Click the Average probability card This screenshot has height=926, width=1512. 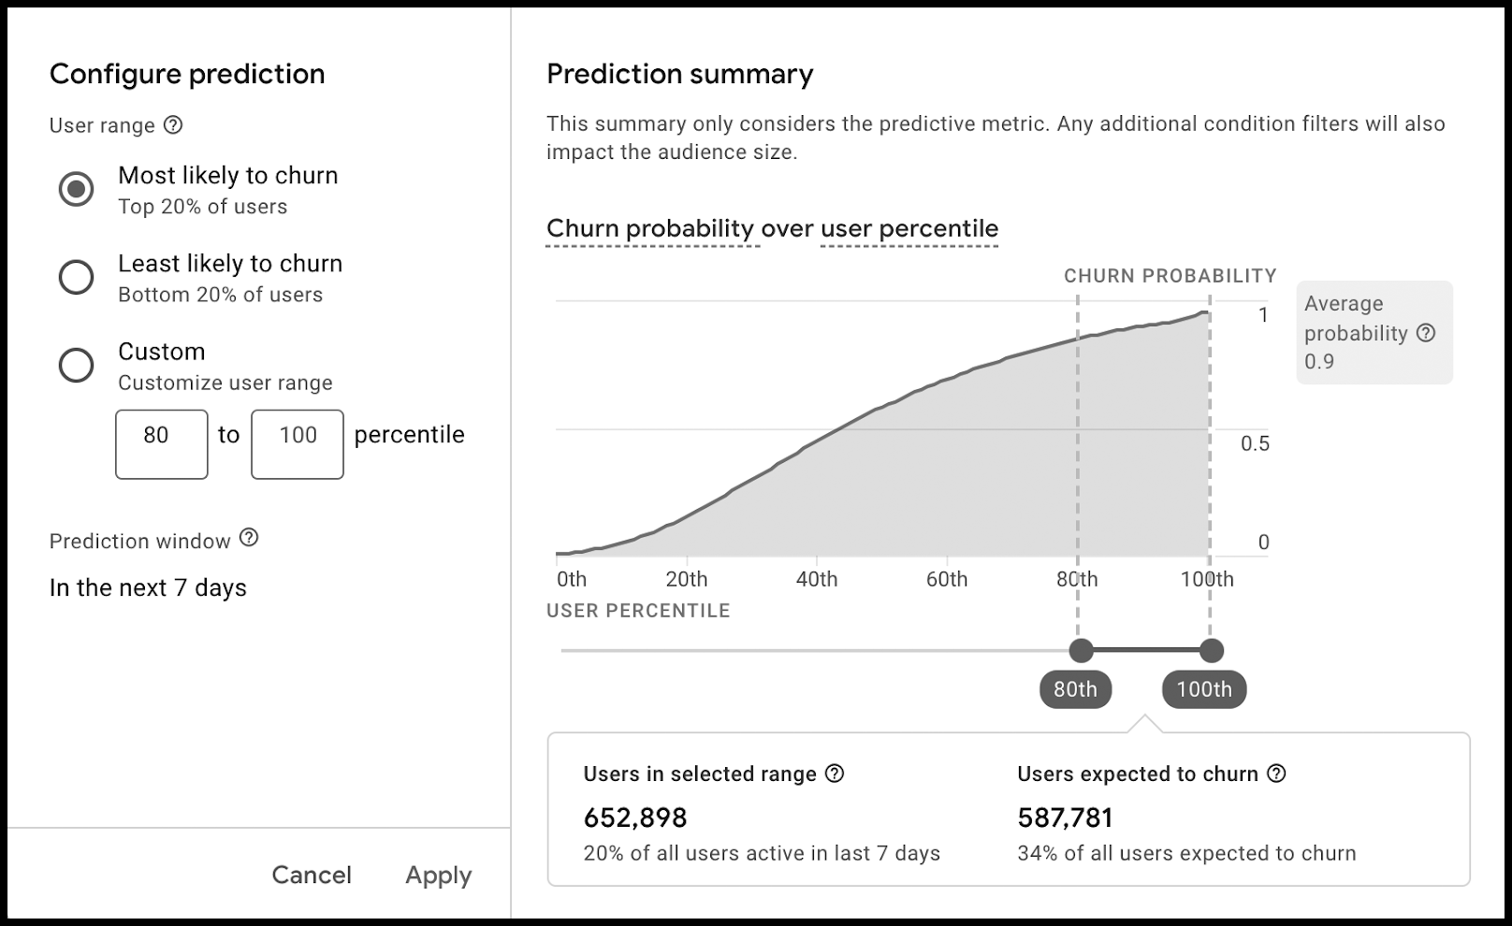(x=1374, y=332)
